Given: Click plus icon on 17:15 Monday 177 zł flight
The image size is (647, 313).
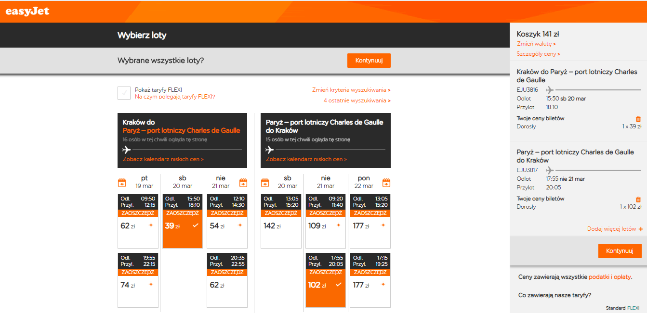Looking at the screenshot, I should pos(383,284).
